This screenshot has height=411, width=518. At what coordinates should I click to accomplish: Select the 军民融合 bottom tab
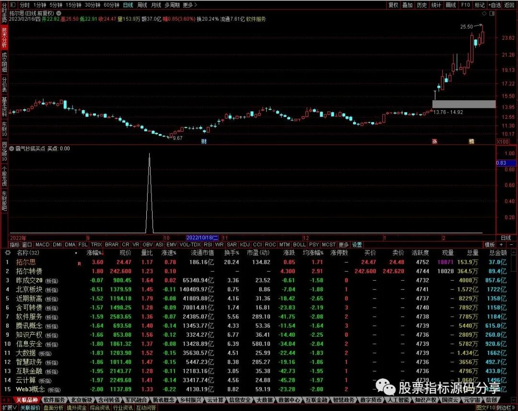[136, 400]
